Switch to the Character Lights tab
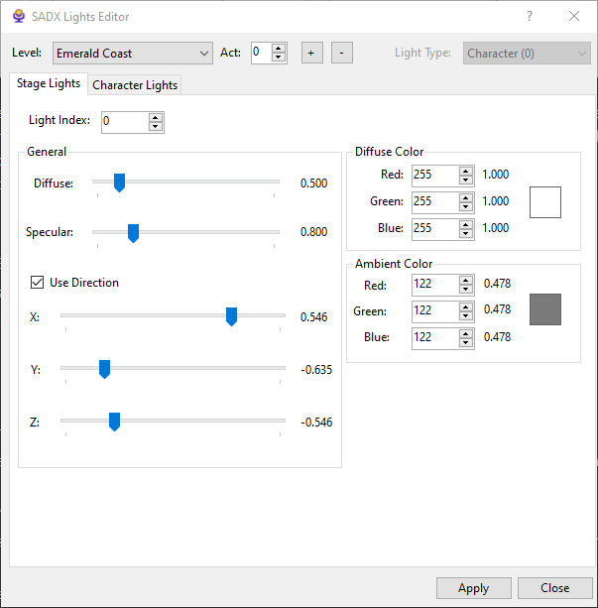Screen dimensions: 598x608 [135, 85]
